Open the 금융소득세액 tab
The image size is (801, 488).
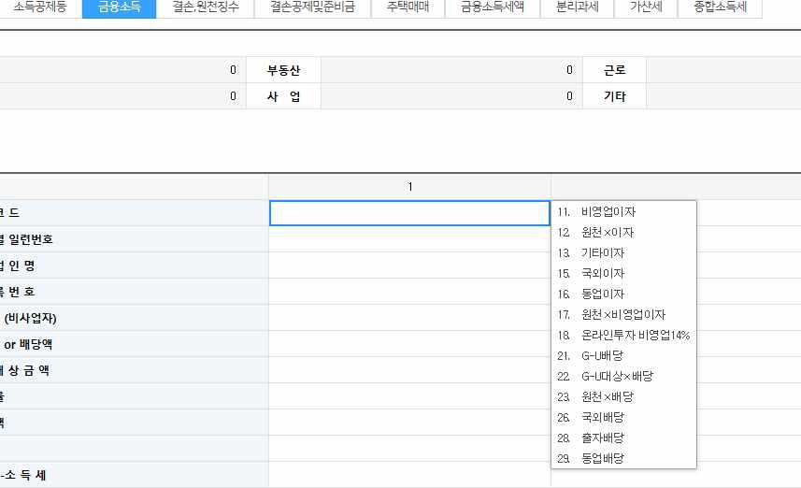tap(493, 7)
